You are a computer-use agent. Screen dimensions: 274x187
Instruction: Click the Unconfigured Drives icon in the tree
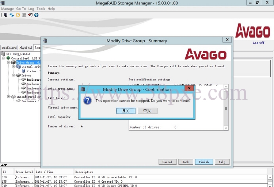(x=14, y=97)
